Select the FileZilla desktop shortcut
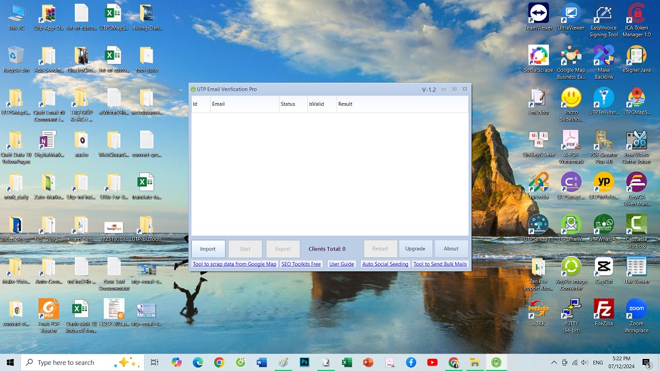Screen dimensions: 660x371 coord(603,312)
